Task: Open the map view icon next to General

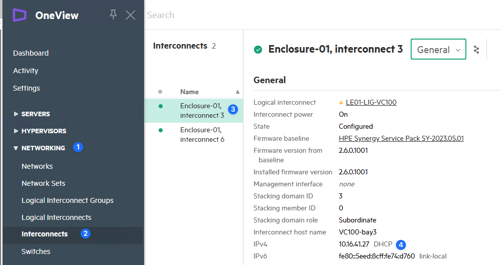Action: [476, 50]
